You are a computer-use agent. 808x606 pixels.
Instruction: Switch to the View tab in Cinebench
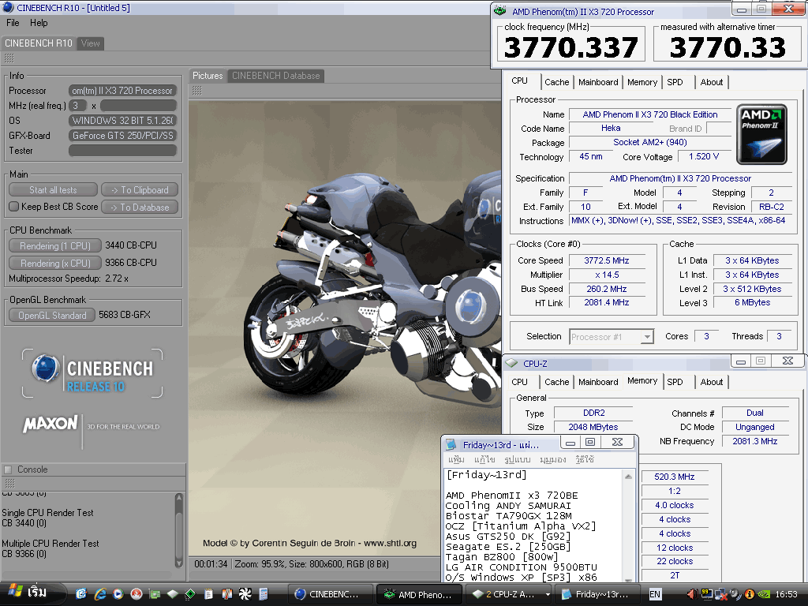(x=90, y=43)
